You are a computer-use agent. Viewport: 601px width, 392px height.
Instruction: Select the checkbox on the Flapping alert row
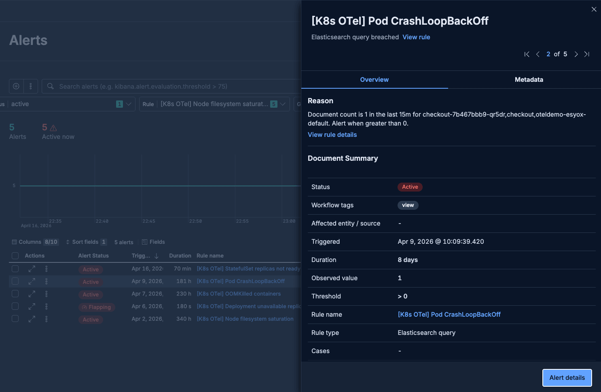(15, 307)
